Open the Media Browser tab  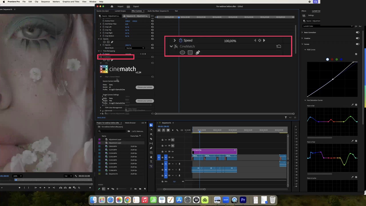pyautogui.click(x=130, y=123)
